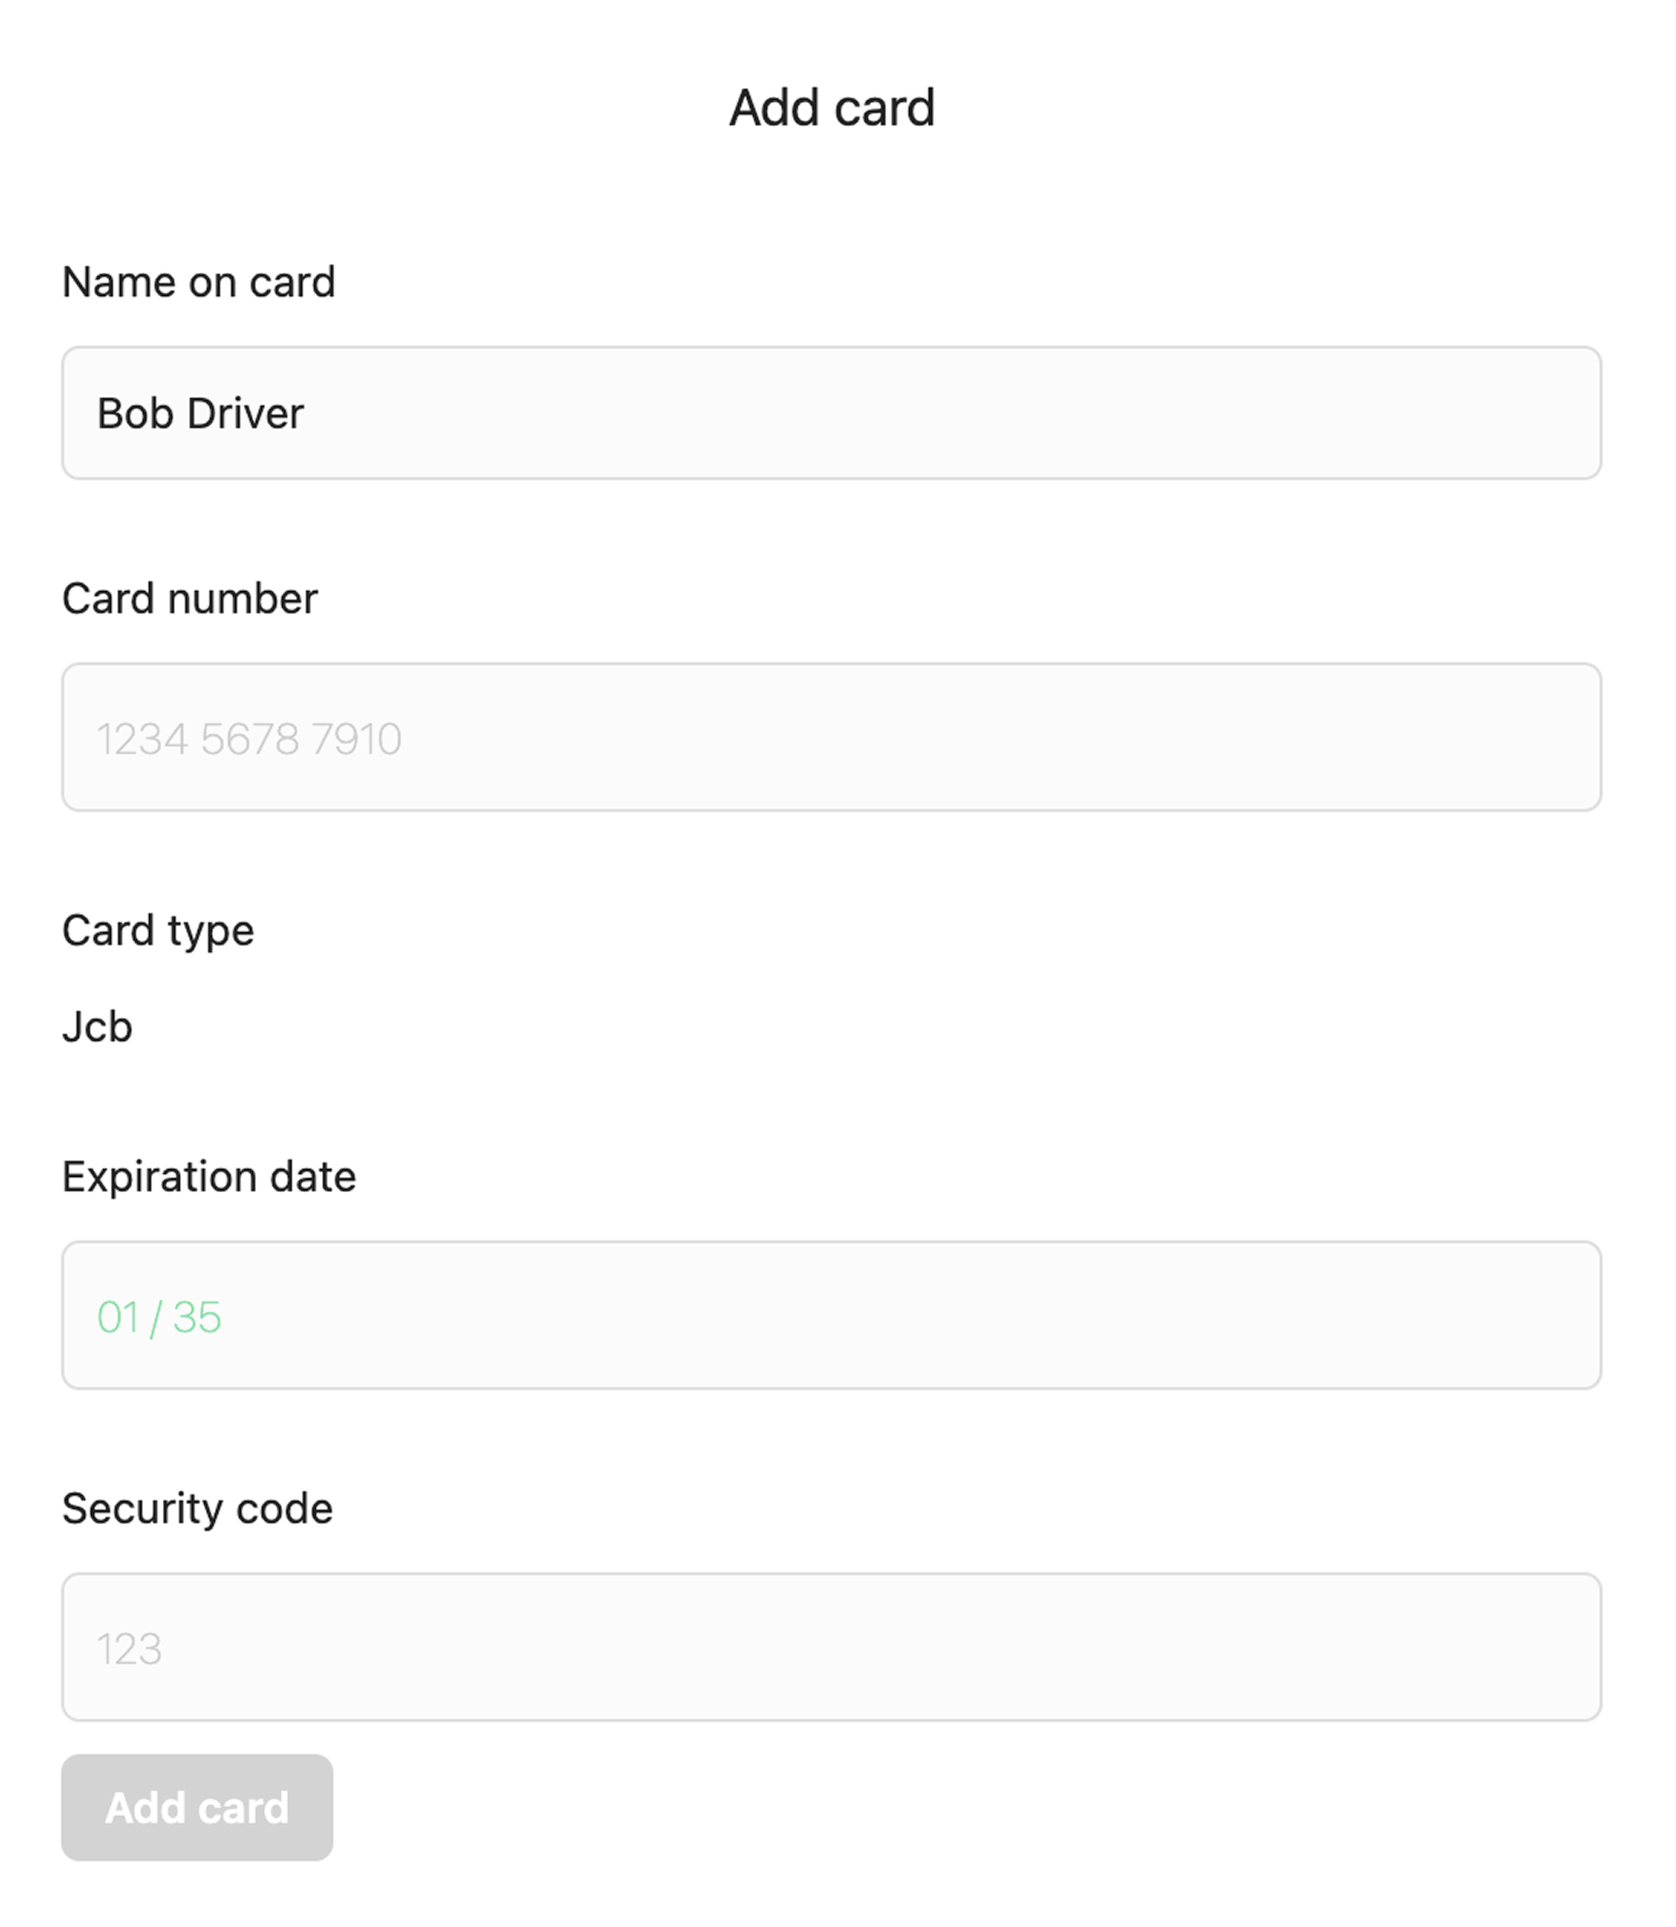Click the Add card page heading

pyautogui.click(x=831, y=108)
